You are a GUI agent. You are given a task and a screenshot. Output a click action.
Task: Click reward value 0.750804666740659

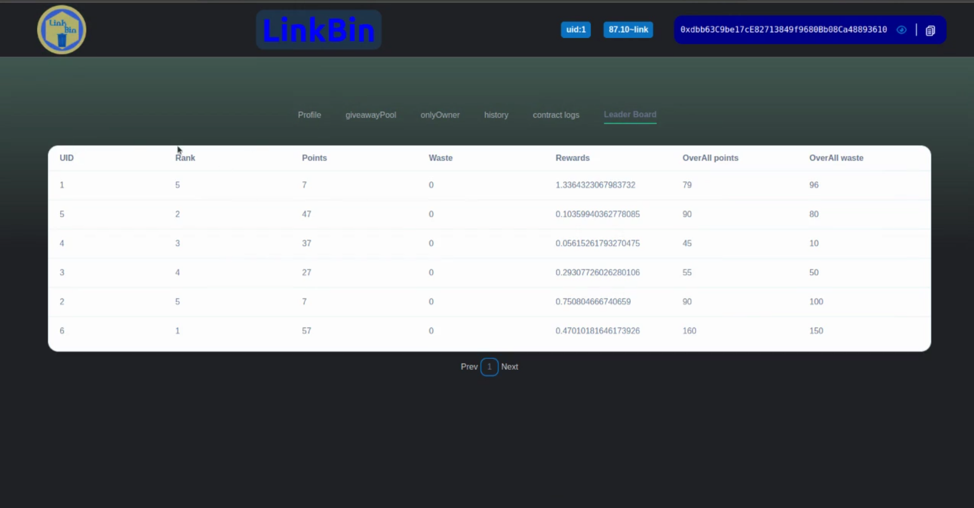593,302
